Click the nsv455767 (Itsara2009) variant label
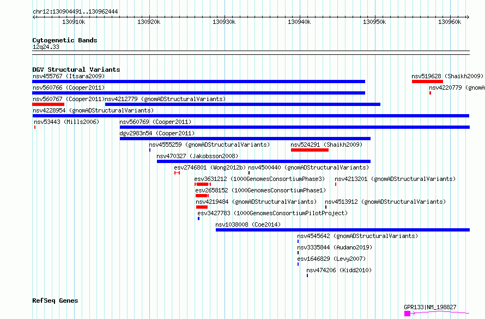 69,76
